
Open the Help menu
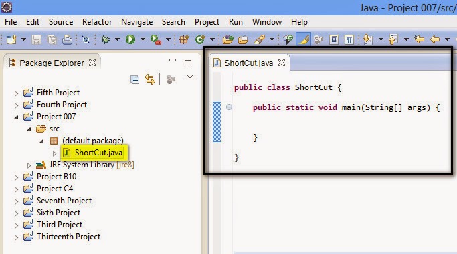pyautogui.click(x=299, y=22)
